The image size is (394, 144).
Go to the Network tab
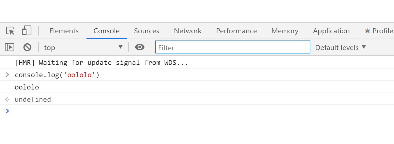pos(187,31)
